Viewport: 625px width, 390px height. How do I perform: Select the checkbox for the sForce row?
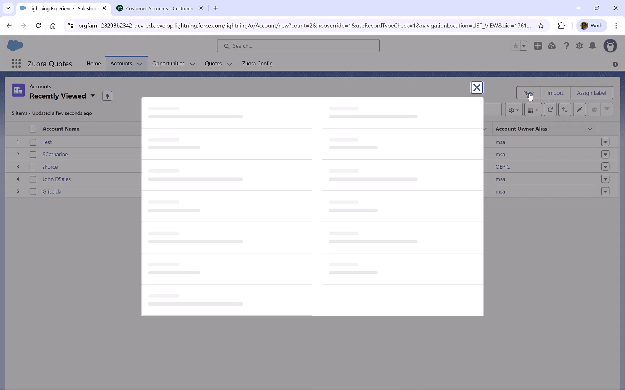pyautogui.click(x=33, y=166)
